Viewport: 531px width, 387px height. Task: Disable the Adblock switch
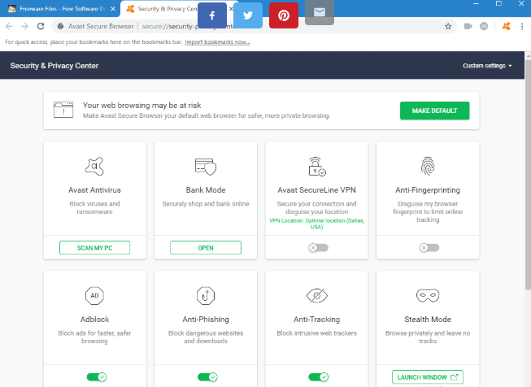click(97, 377)
